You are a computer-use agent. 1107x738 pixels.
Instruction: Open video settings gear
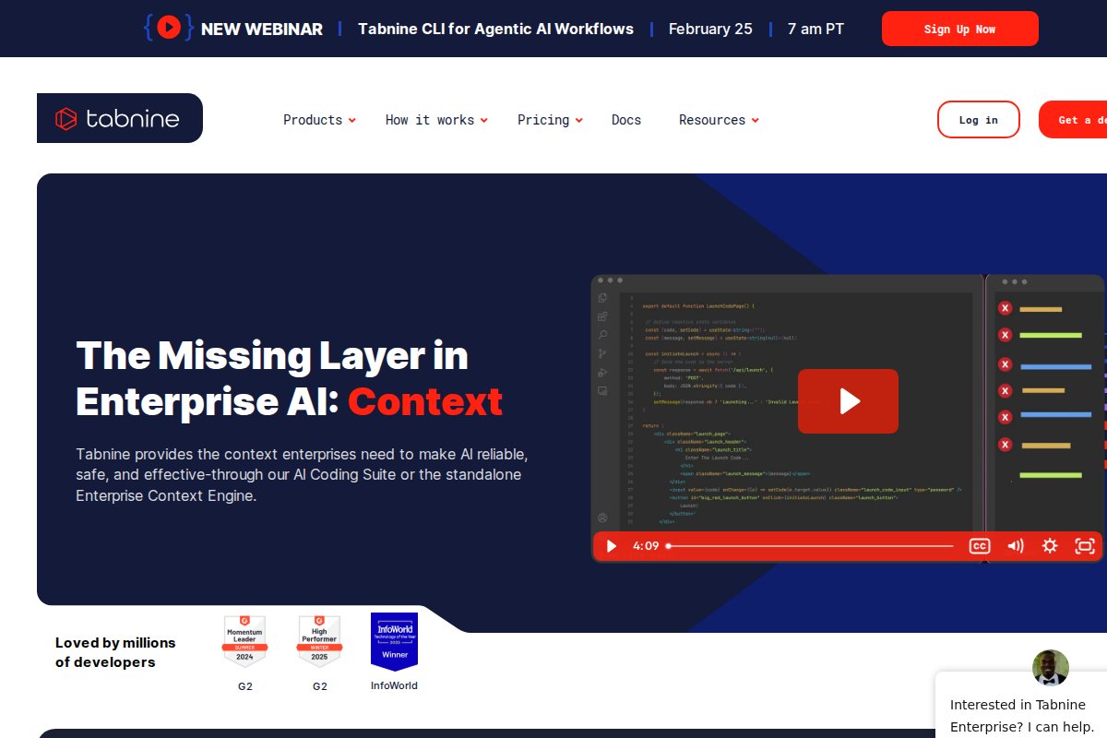pyautogui.click(x=1050, y=546)
